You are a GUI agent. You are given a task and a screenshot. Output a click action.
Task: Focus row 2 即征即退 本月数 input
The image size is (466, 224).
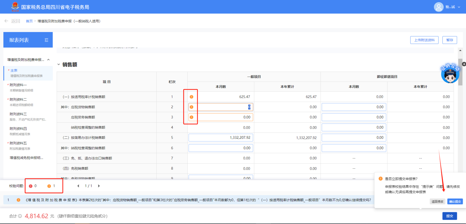[354, 107]
